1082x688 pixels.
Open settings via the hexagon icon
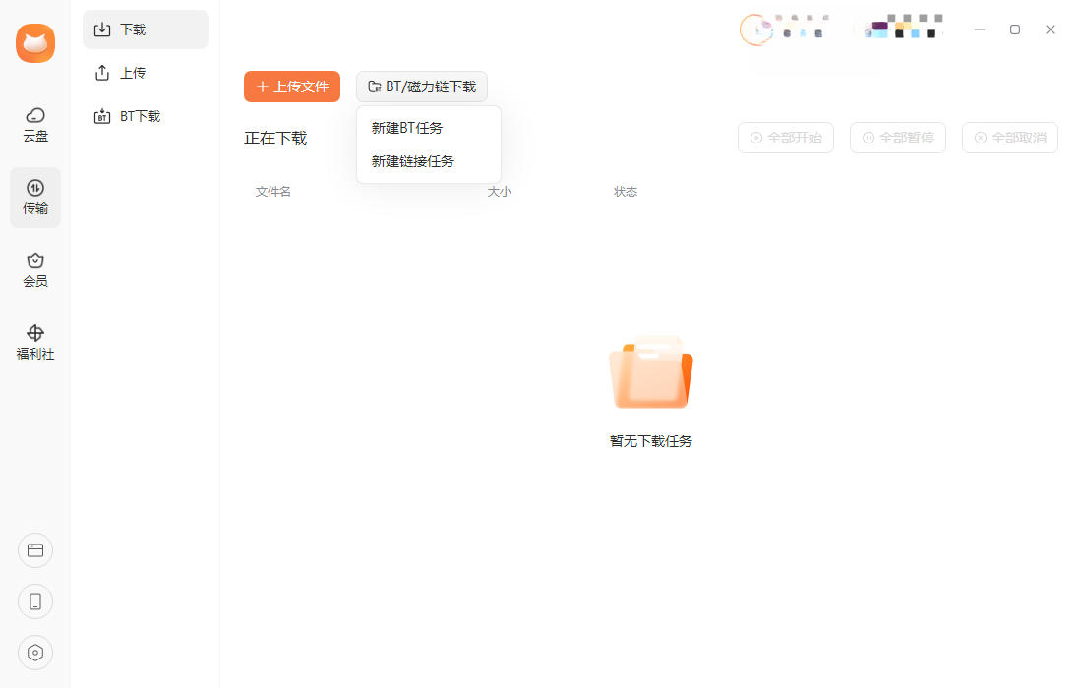[35, 653]
